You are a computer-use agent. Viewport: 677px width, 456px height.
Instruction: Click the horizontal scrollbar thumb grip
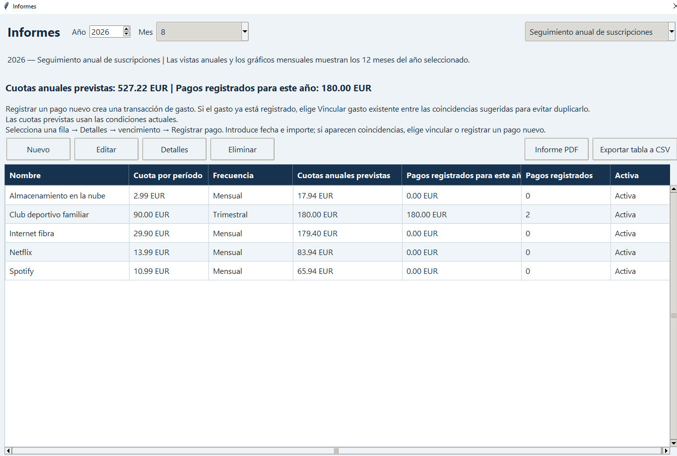pyautogui.click(x=336, y=451)
